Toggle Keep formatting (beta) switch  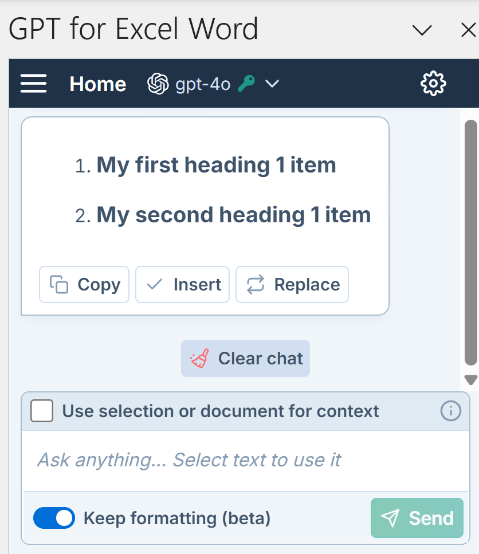click(54, 518)
